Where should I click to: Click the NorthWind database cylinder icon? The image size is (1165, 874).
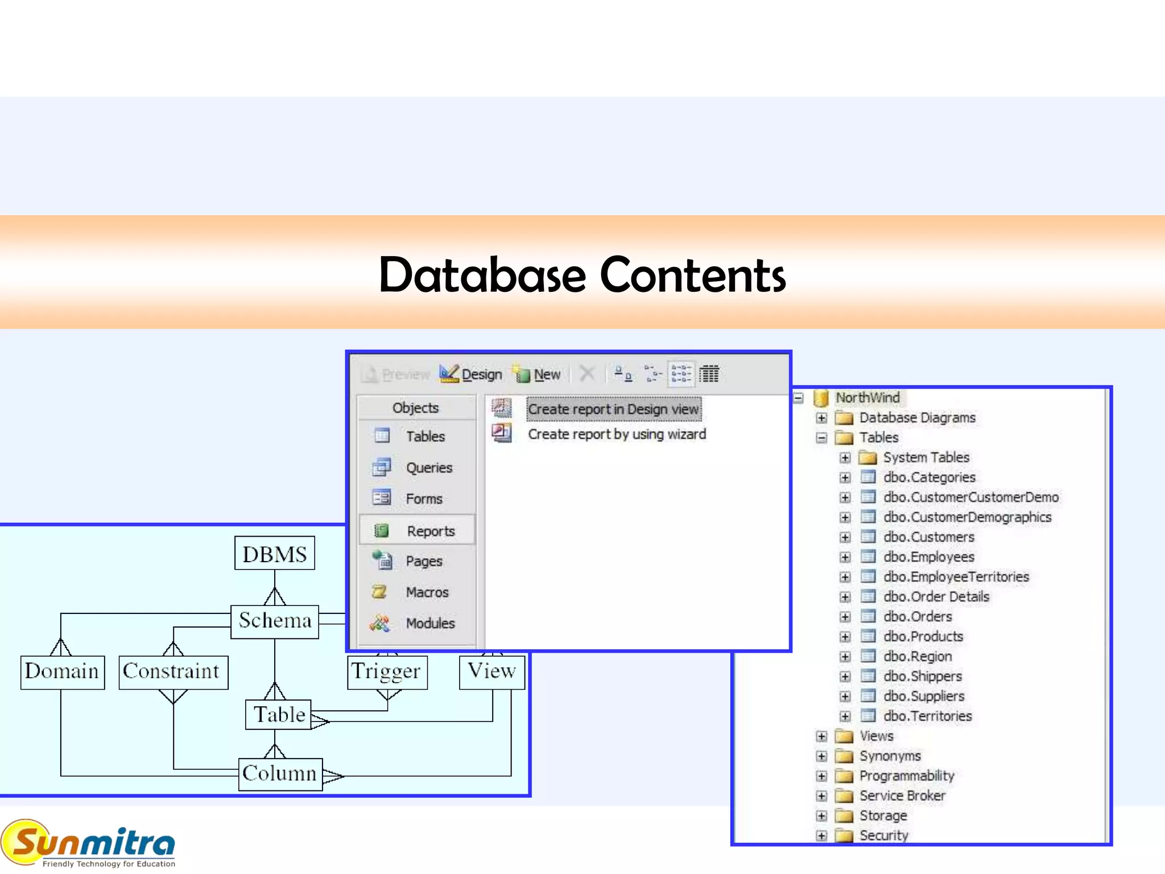[x=821, y=398]
